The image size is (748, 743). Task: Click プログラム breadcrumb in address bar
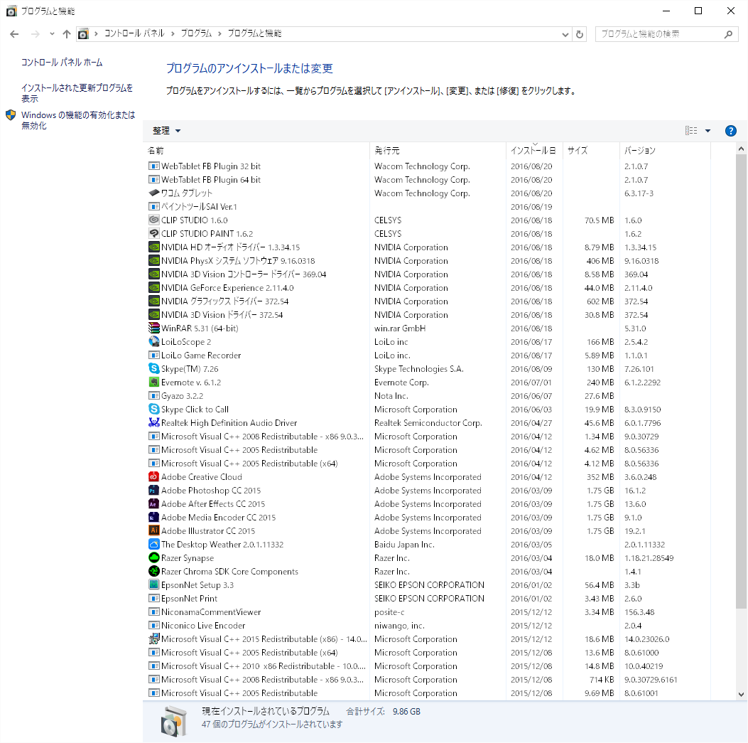[196, 33]
